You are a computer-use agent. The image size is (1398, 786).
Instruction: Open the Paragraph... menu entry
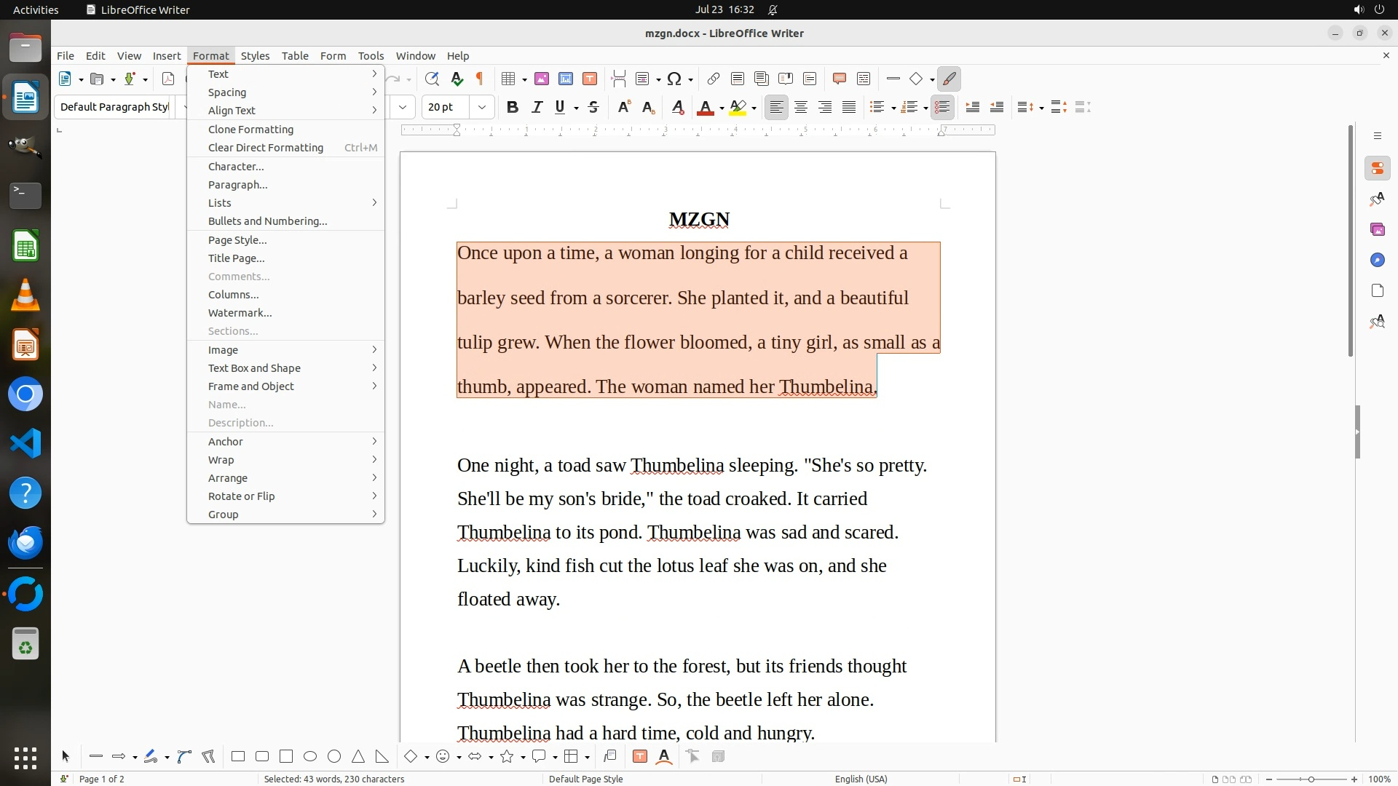click(x=238, y=185)
